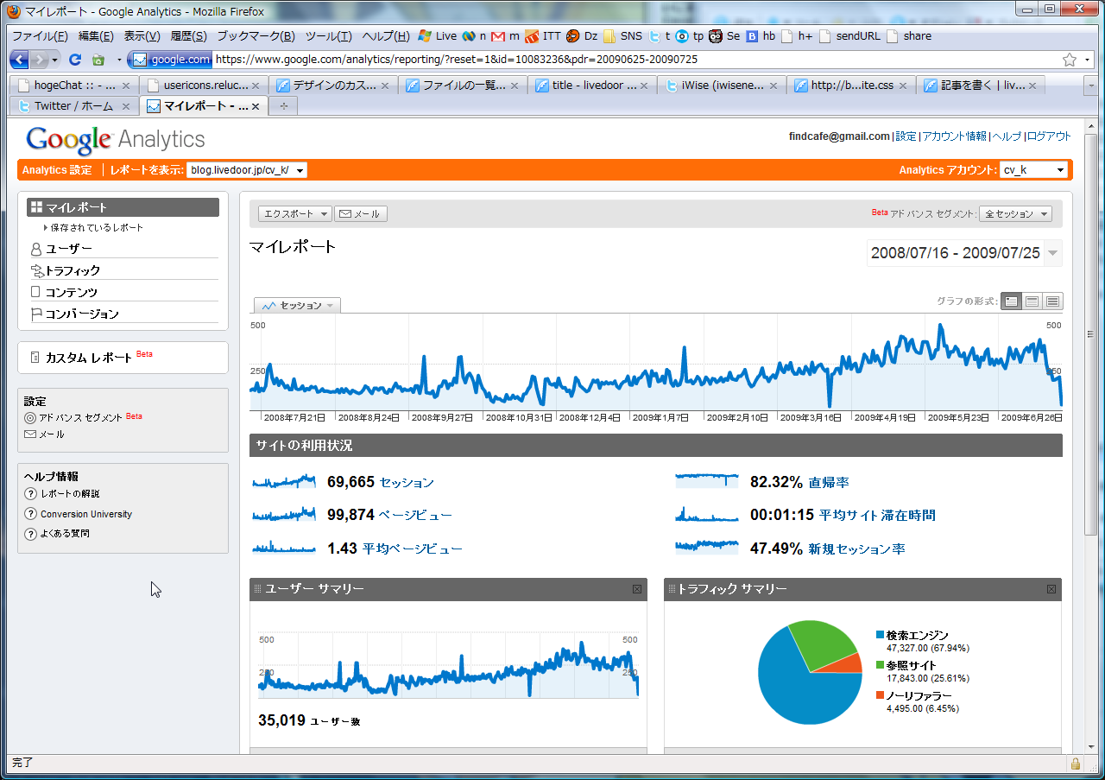
Task: Open the ツール(T) menu
Action: 329,36
